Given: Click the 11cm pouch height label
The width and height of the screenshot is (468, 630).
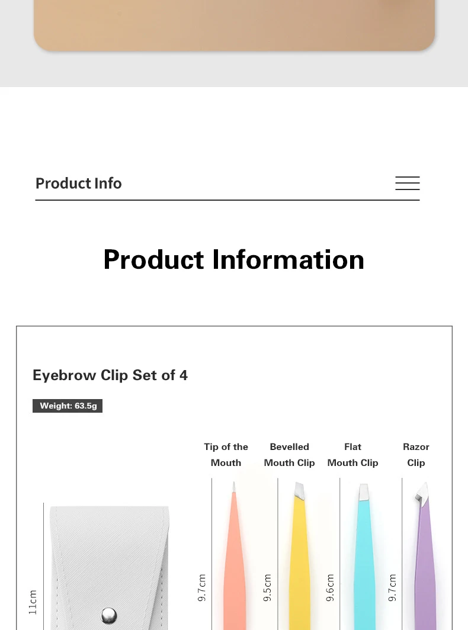Looking at the screenshot, I should point(33,602).
